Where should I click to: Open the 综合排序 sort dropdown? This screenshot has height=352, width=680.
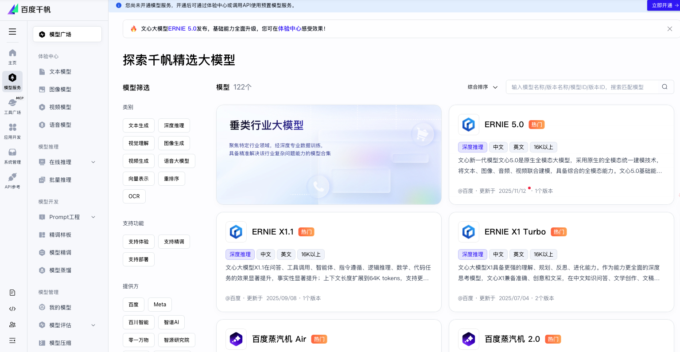point(482,87)
